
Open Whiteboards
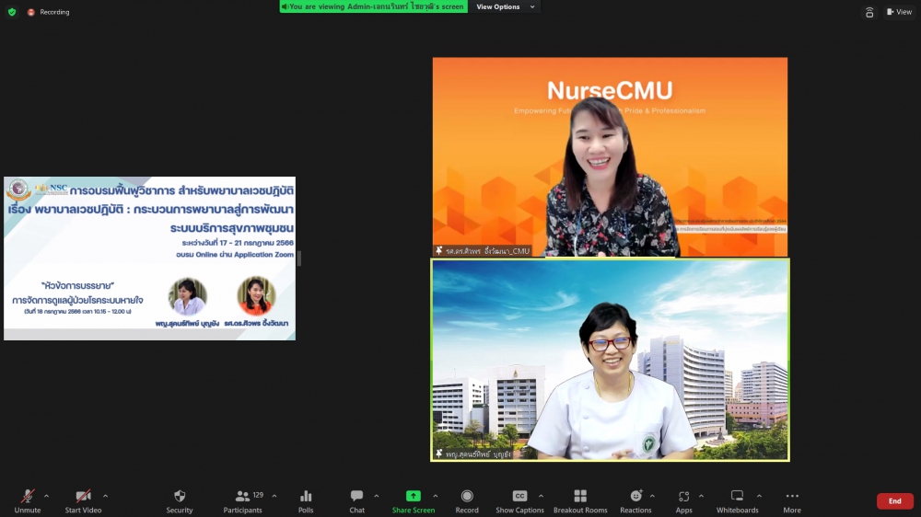point(737,496)
